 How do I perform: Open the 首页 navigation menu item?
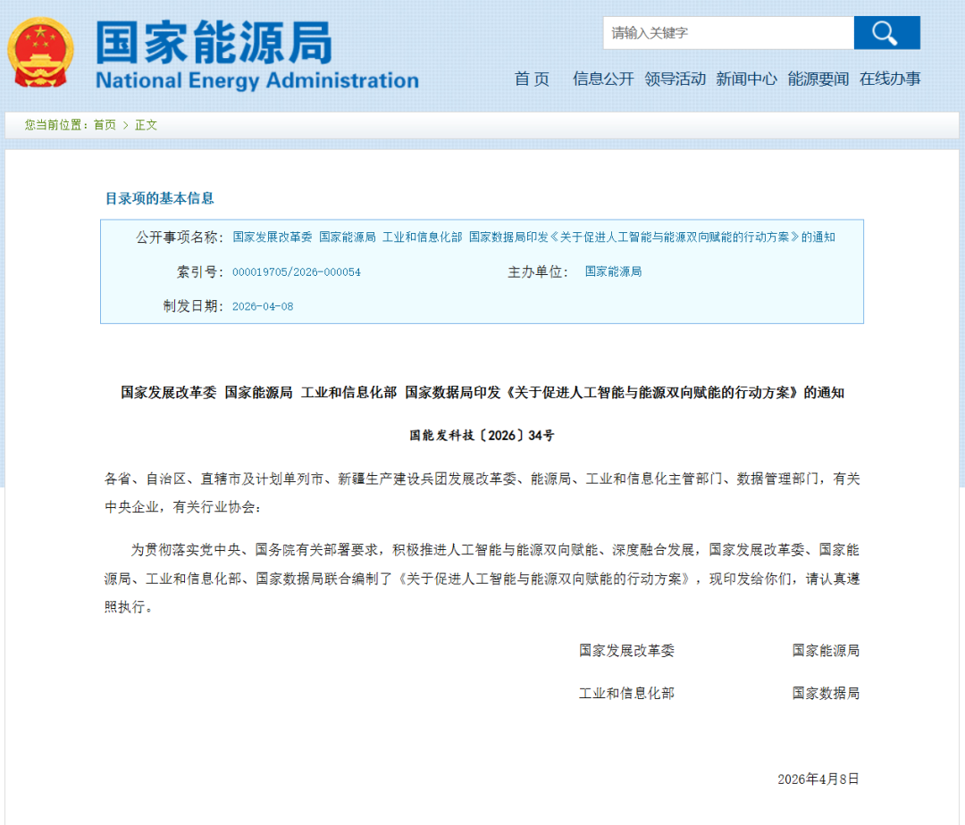click(x=532, y=79)
